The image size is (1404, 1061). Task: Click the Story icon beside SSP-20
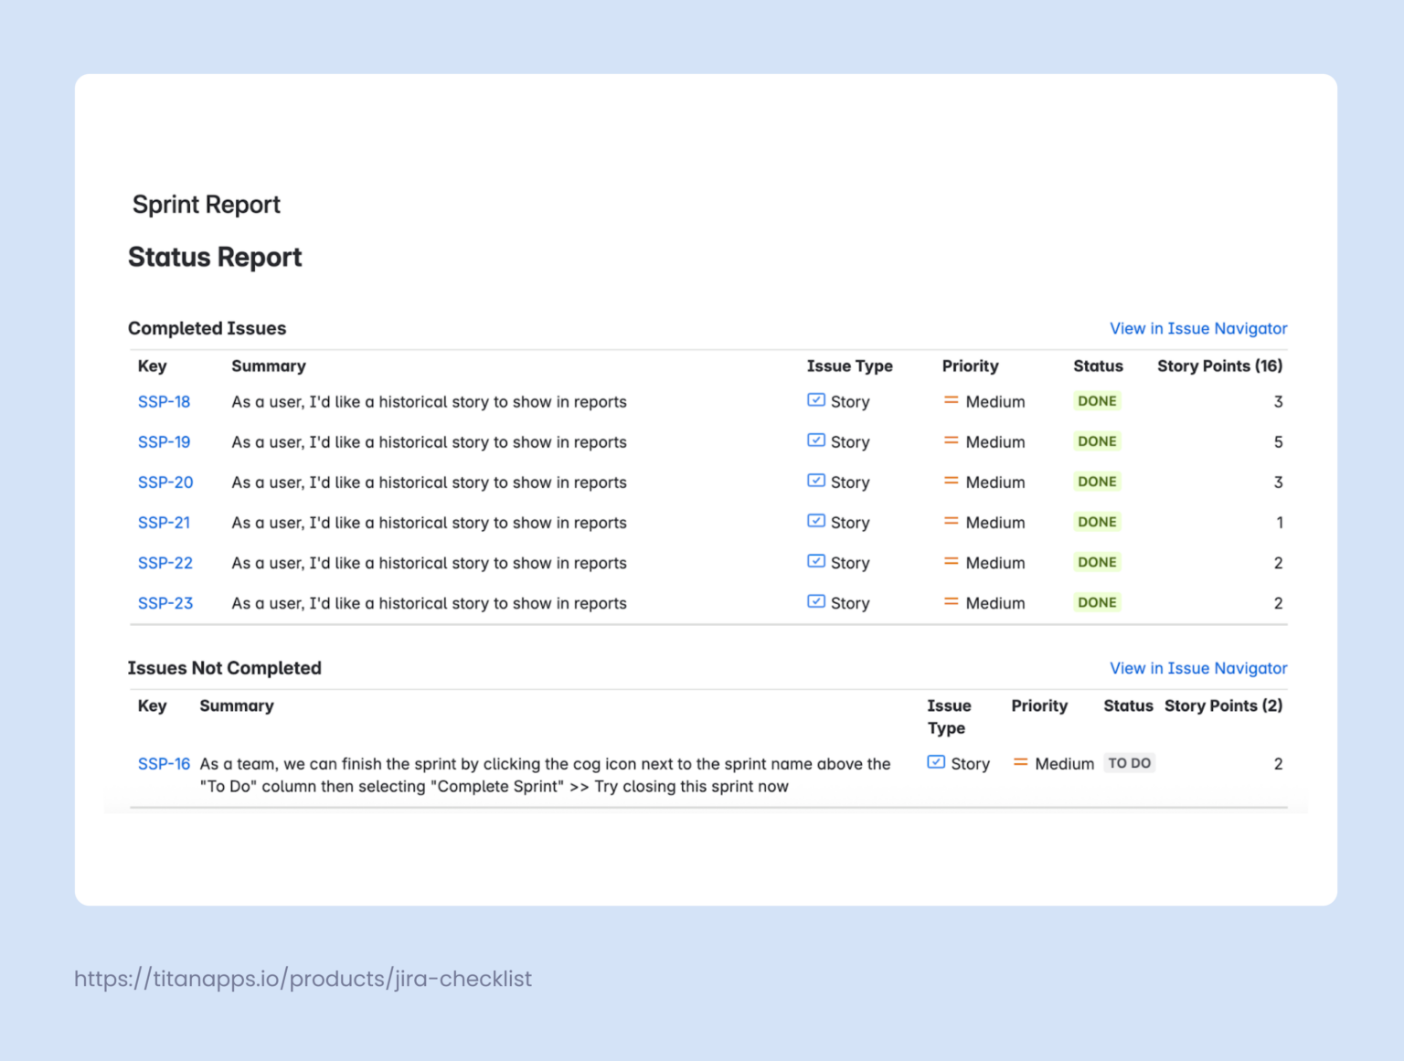[815, 481]
